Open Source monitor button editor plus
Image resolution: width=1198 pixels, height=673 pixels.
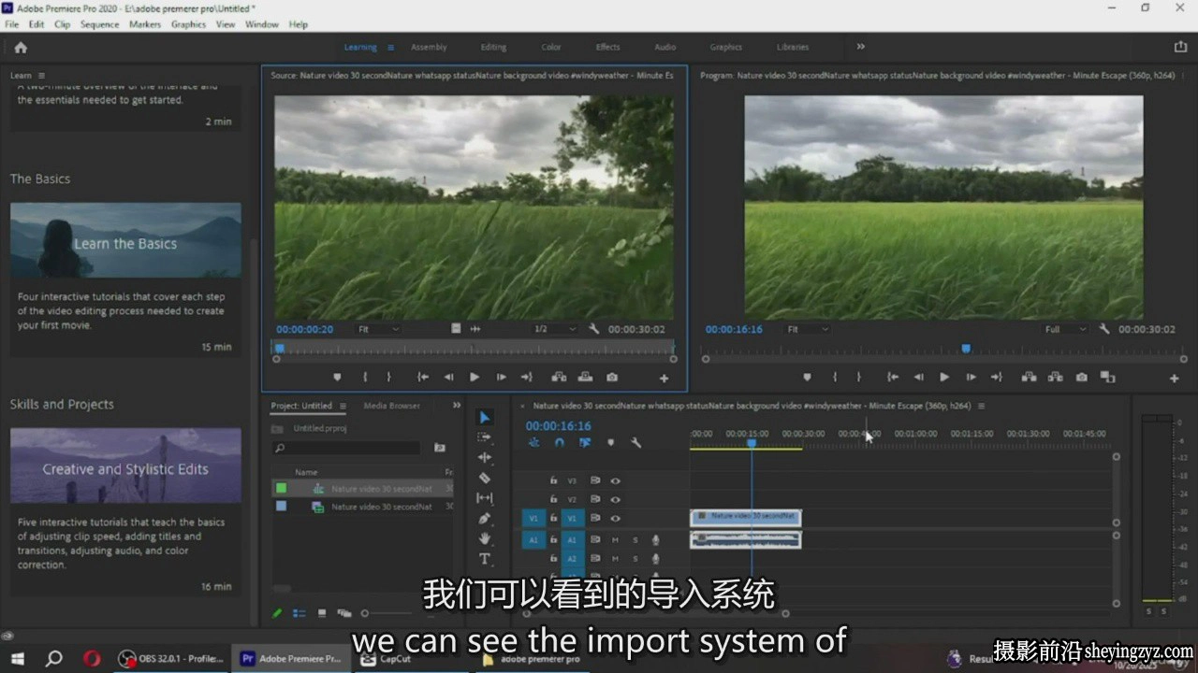tap(664, 379)
